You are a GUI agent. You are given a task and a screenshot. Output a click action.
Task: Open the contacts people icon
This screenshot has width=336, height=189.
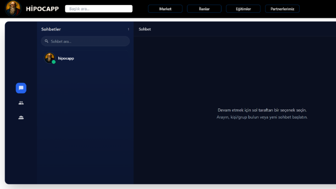(21, 103)
